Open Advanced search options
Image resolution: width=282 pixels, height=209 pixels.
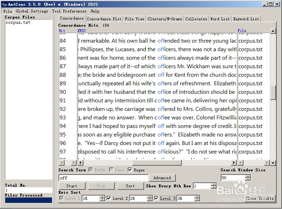[162, 178]
